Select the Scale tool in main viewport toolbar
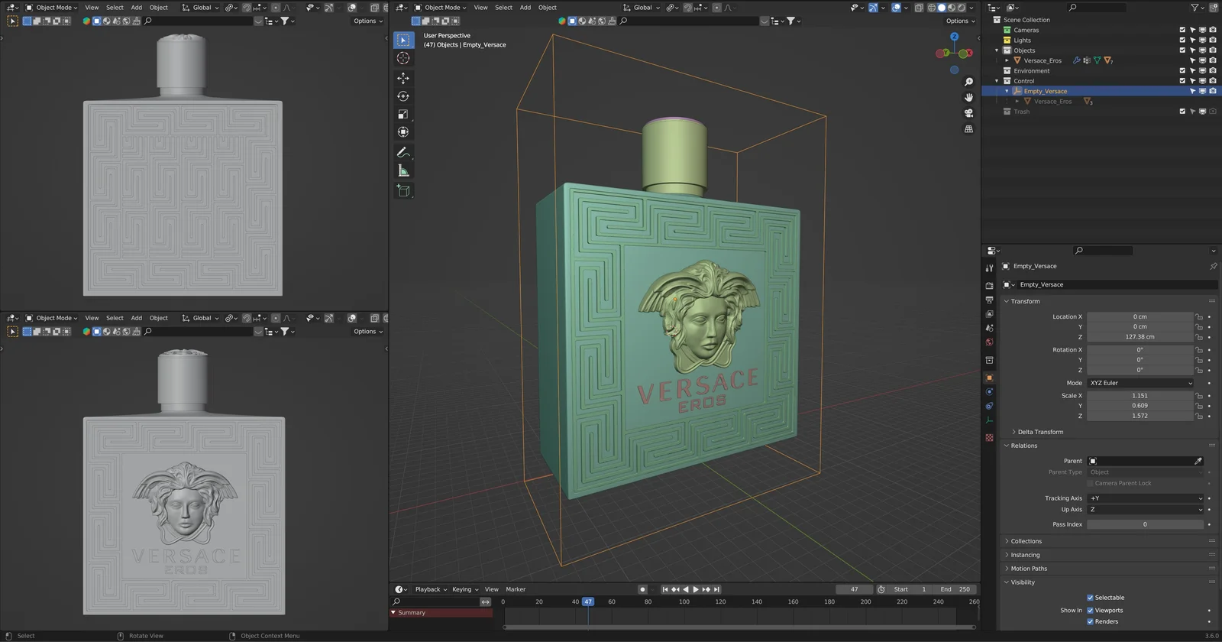 click(x=403, y=114)
